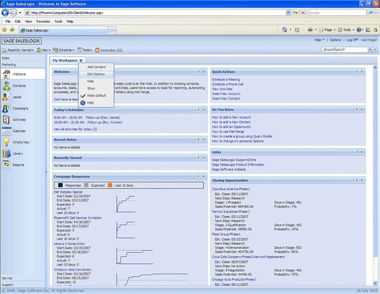The height and width of the screenshot is (294, 380).
Task: Collapse the My Workspace chevron menu
Action: [81, 60]
